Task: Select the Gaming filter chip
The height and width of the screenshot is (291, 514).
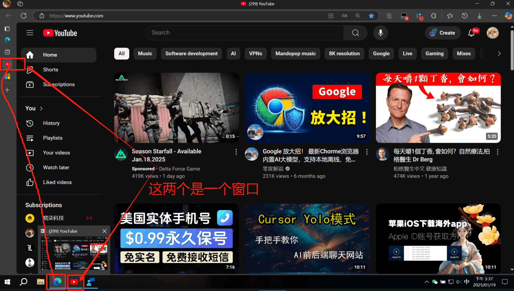Action: point(434,54)
